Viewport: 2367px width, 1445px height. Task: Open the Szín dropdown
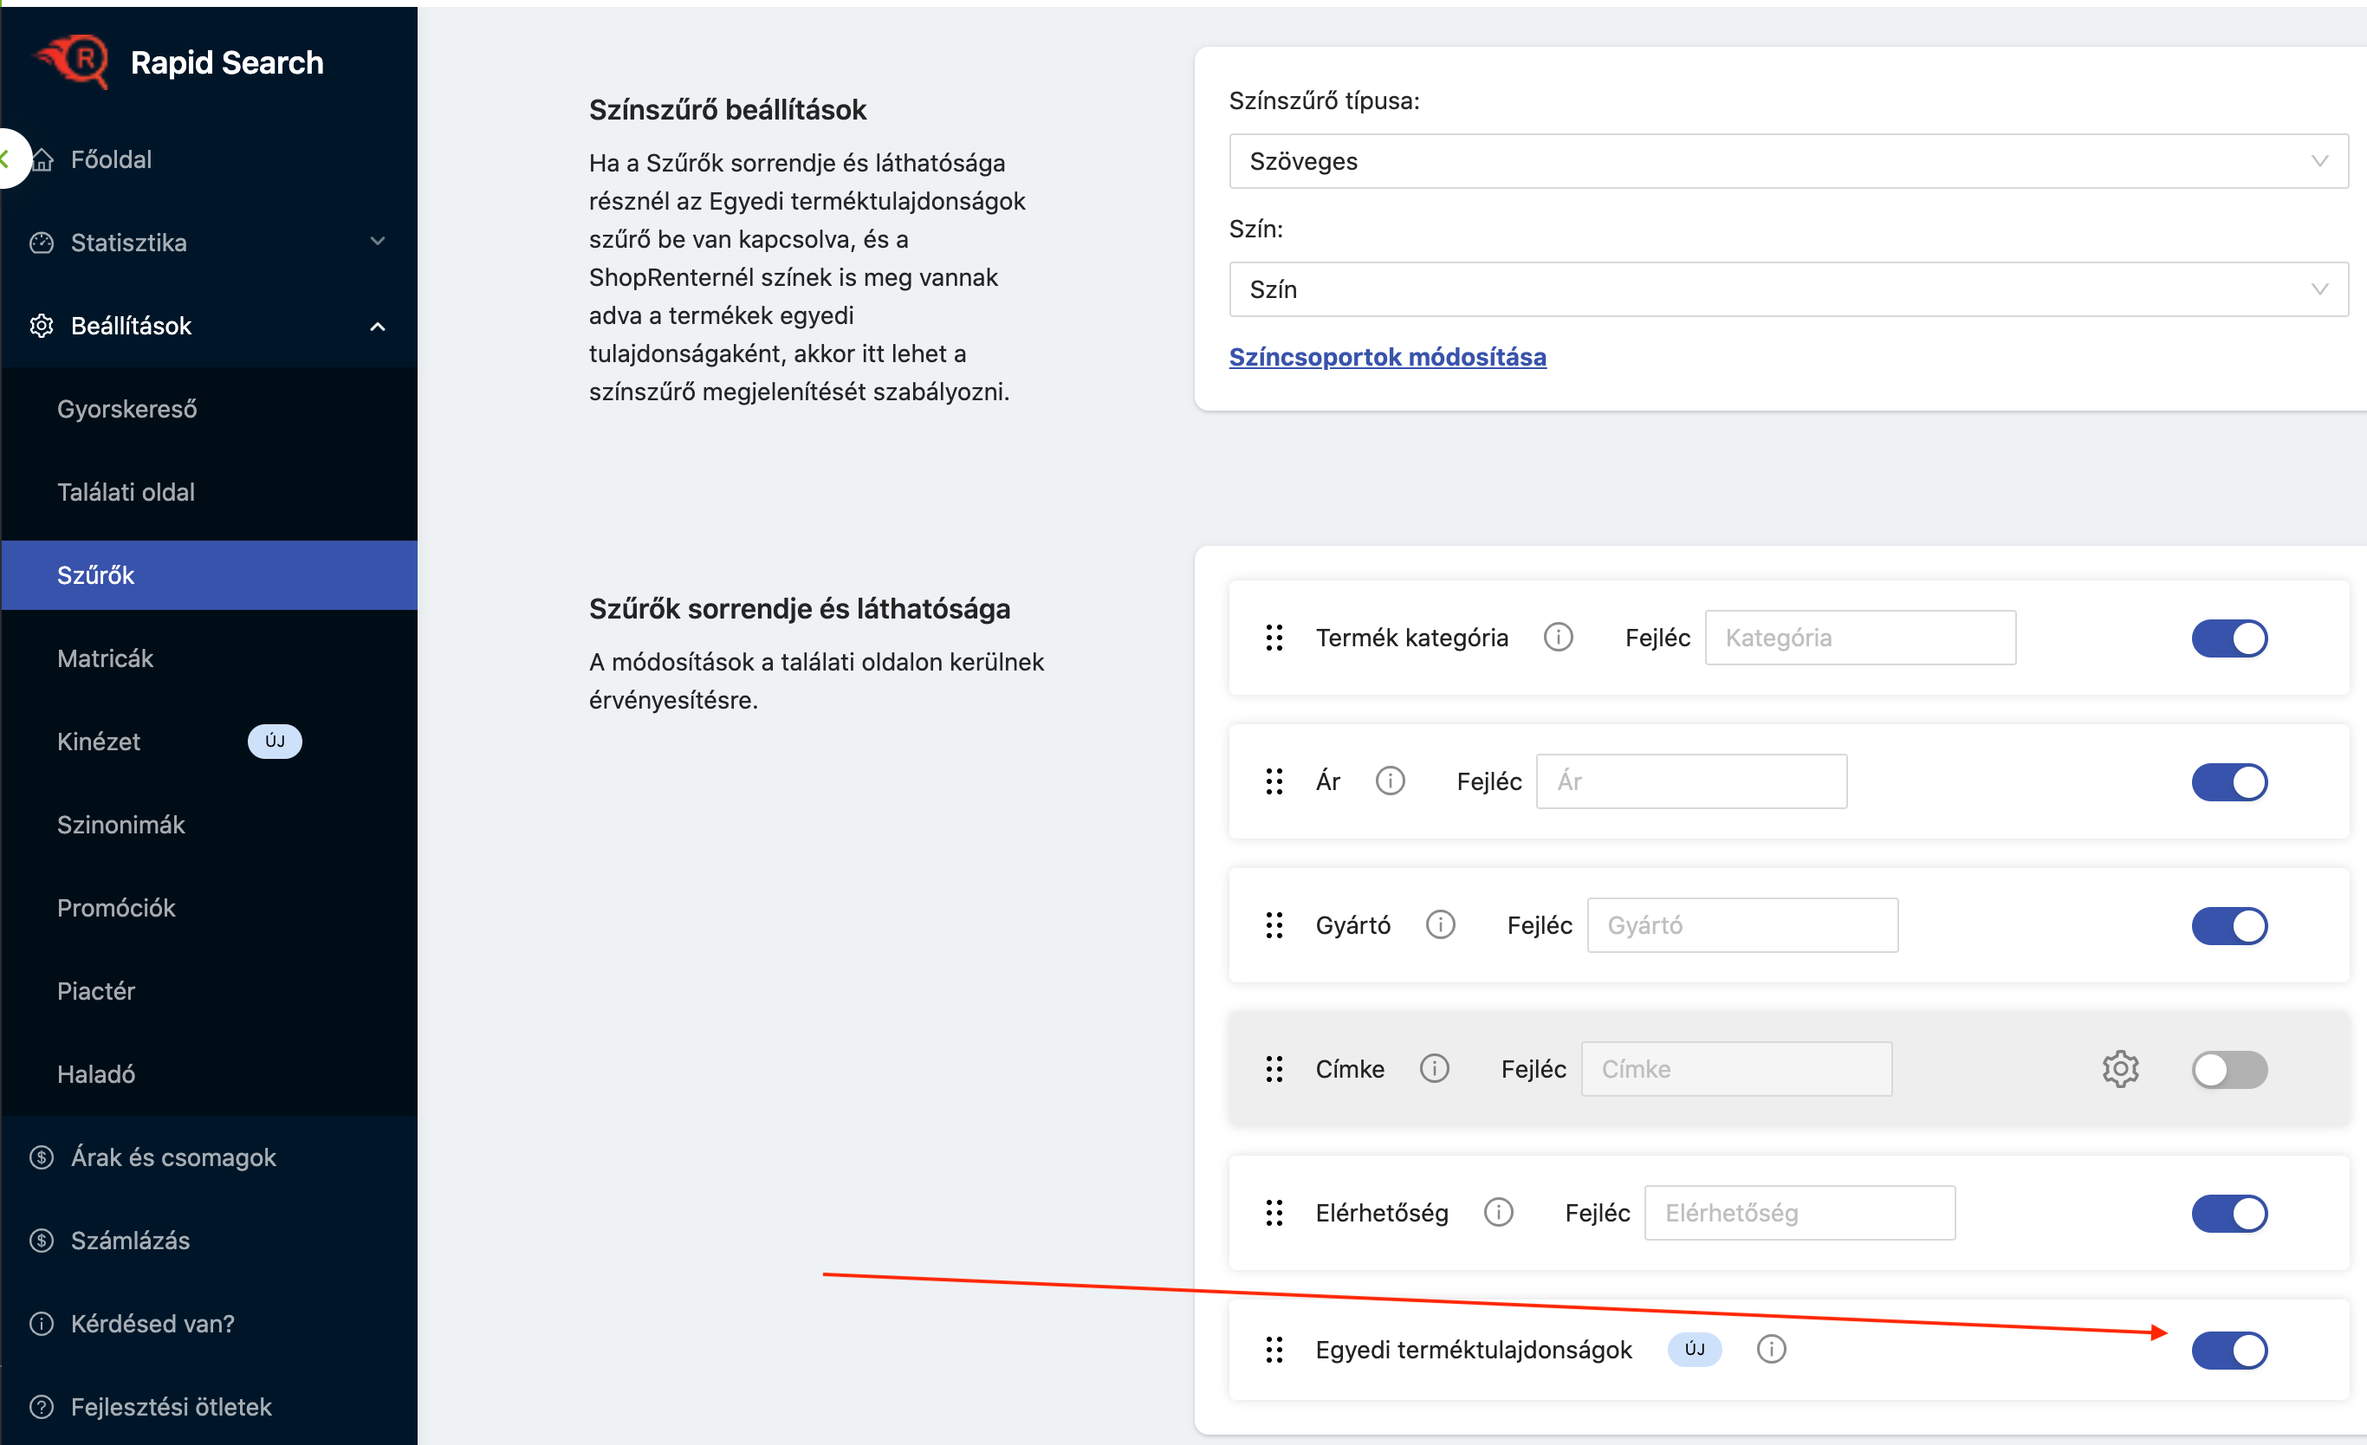1787,289
